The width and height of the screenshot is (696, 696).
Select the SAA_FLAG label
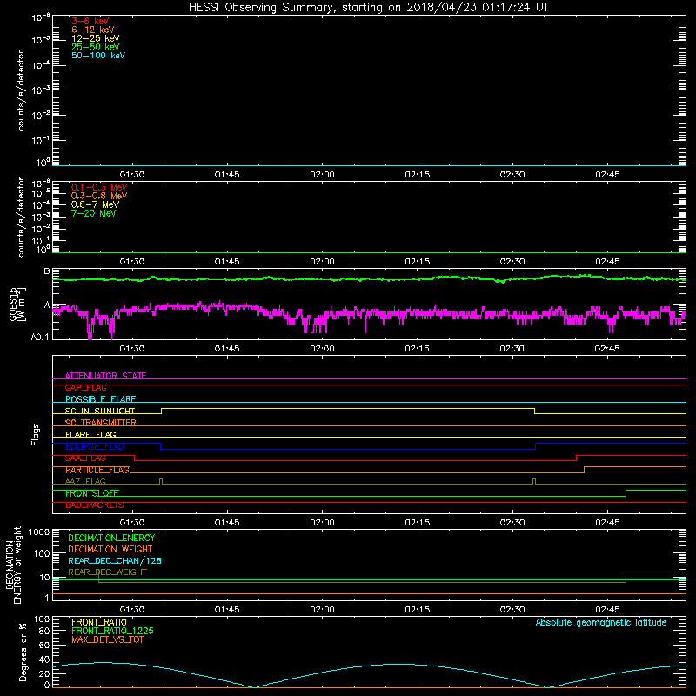click(x=85, y=458)
